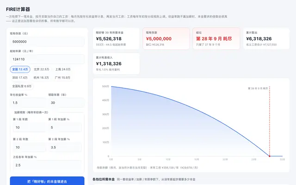Focus the 起始年薪 field with 124110
The image size is (296, 185).
coord(47,59)
